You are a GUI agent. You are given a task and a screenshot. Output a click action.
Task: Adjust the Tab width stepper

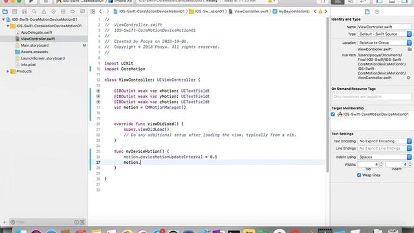click(381, 164)
